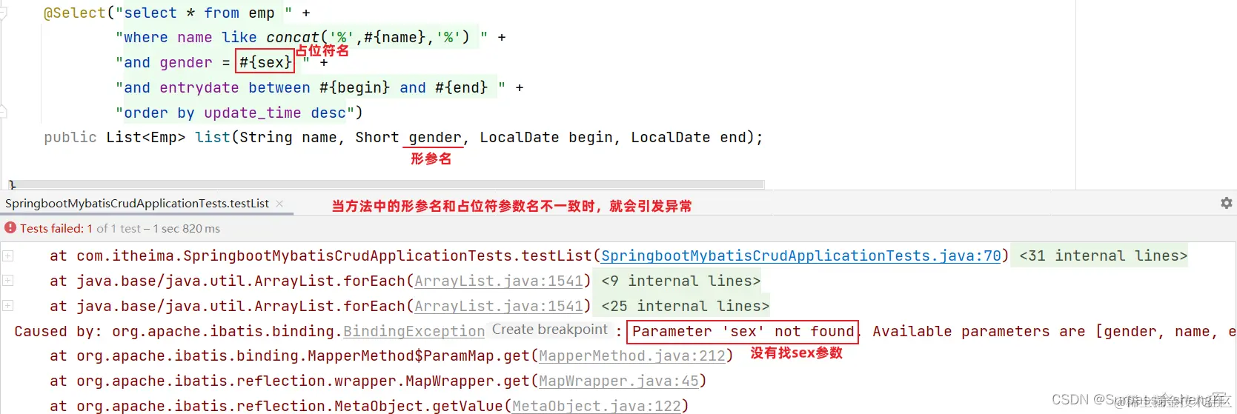The width and height of the screenshot is (1237, 414).
Task: Expand the 25 internal lines fold
Action: click(x=685, y=306)
